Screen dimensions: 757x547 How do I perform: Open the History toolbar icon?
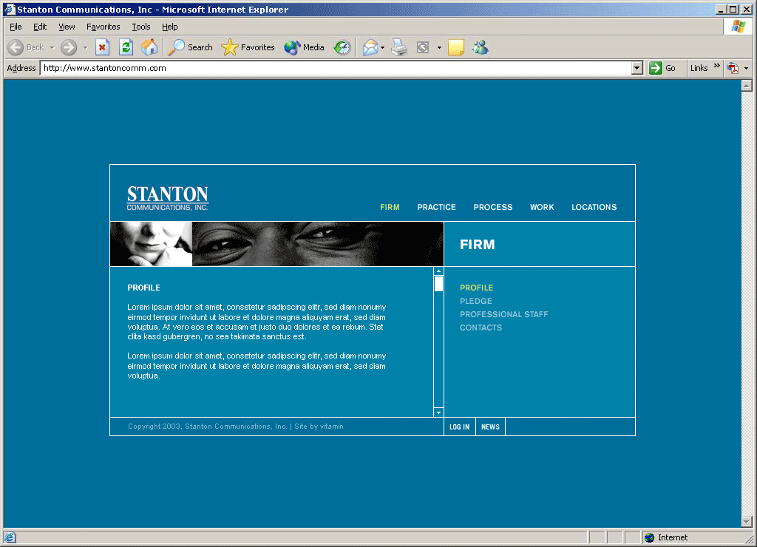342,47
